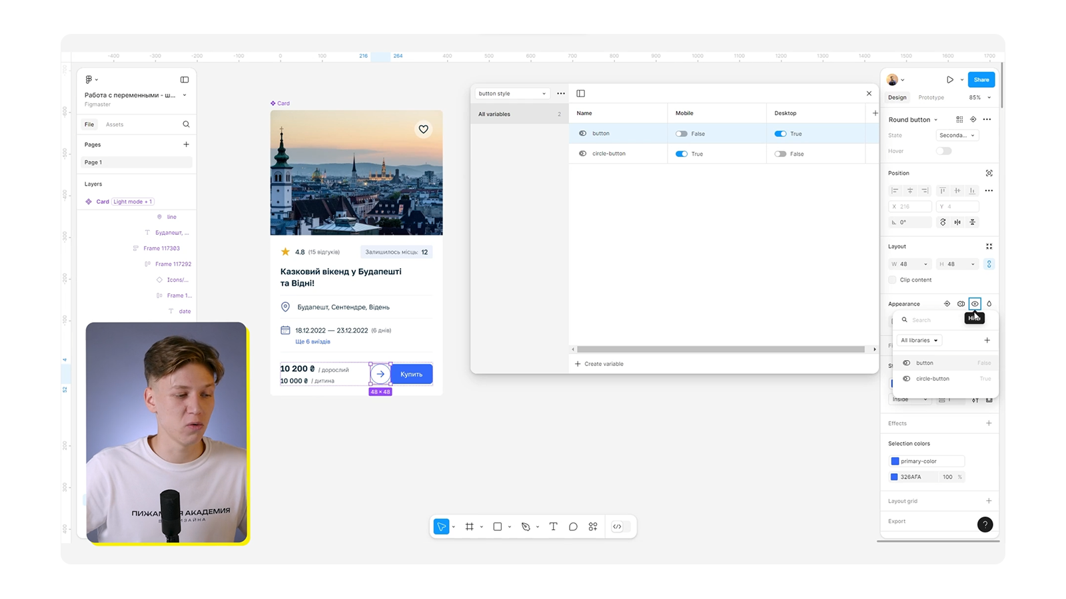The width and height of the screenshot is (1066, 599).
Task: Open the State Secondary dropdown
Action: pos(957,136)
